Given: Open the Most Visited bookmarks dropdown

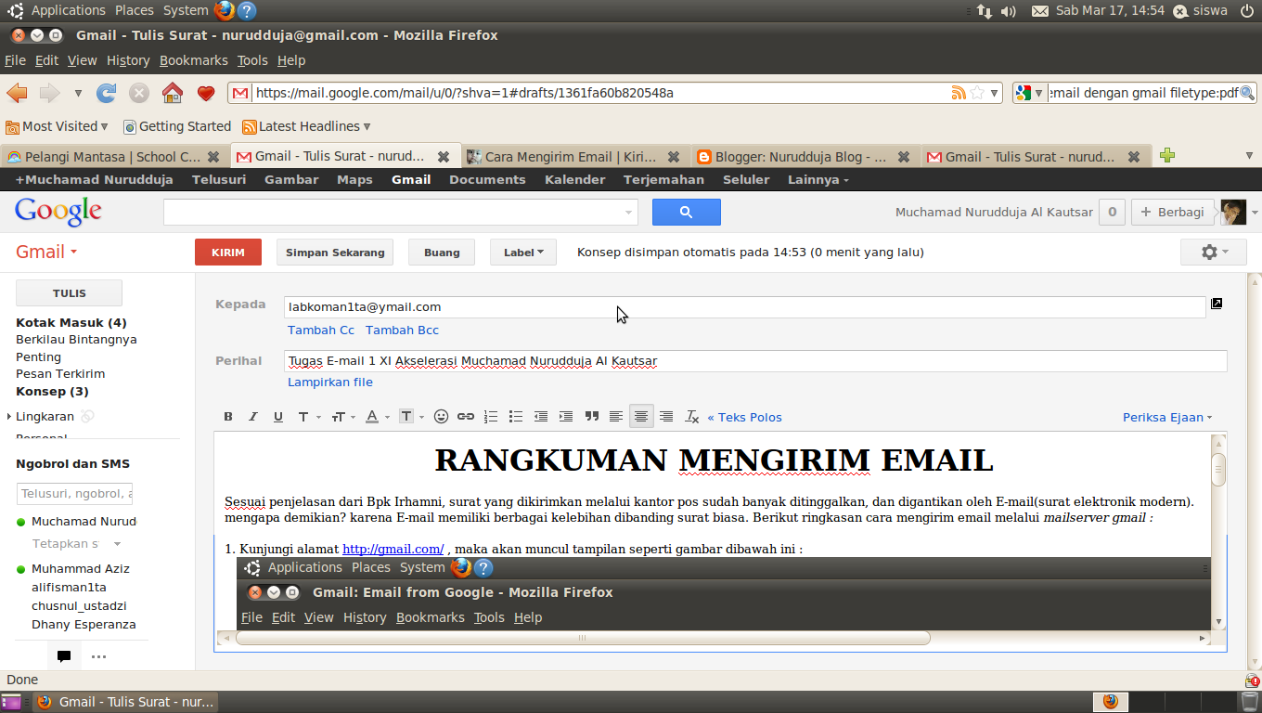Looking at the screenshot, I should 57,126.
